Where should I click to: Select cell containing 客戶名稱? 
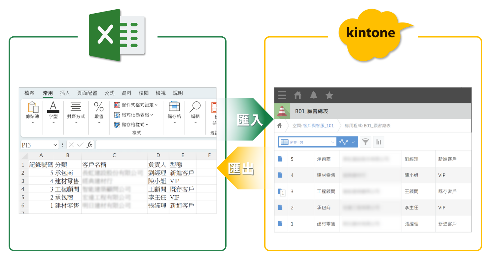coord(114,165)
